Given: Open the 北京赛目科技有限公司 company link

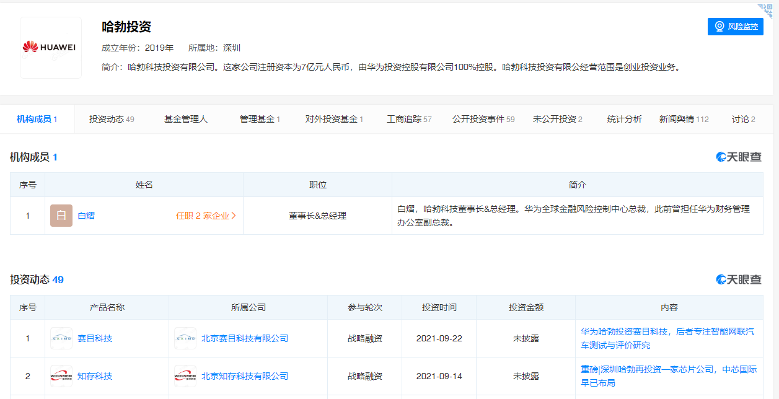Looking at the screenshot, I should pos(245,338).
